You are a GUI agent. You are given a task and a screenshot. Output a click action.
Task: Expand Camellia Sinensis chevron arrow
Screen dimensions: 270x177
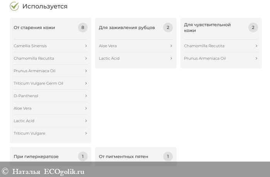(x=86, y=46)
